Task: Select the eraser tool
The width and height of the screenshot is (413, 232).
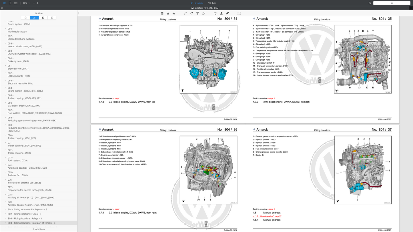Action: [191, 13]
